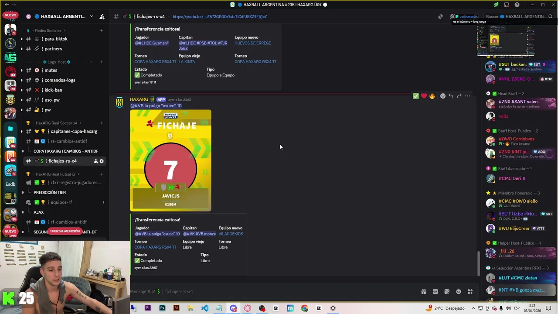Screen dimensions: 558x314
Task: Click the HAXARG bot username
Action: coord(139,99)
